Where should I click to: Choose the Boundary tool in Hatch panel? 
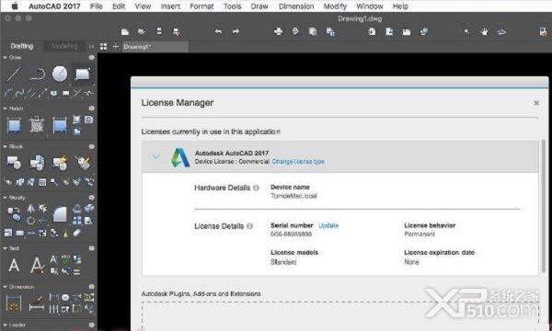click(60, 125)
